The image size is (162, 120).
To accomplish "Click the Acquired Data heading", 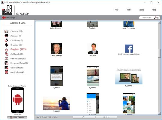I will [18, 23].
